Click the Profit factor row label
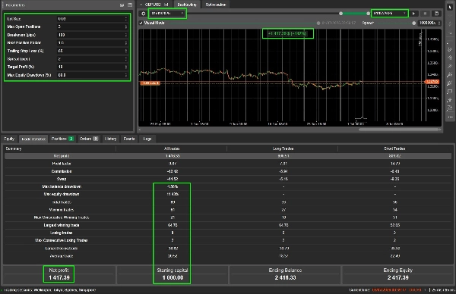Viewport: 456px width, 294px height. [x=61, y=164]
